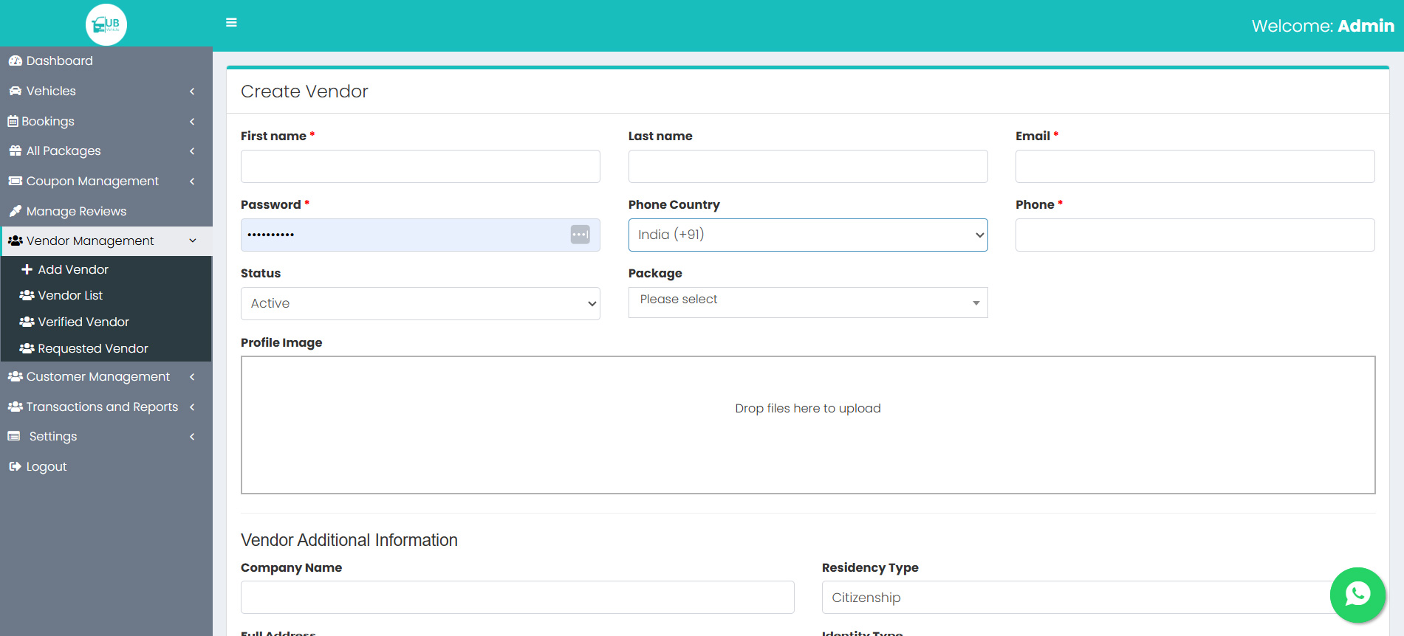Open Manage Reviews in sidebar
This screenshot has width=1404, height=636.
pos(106,211)
